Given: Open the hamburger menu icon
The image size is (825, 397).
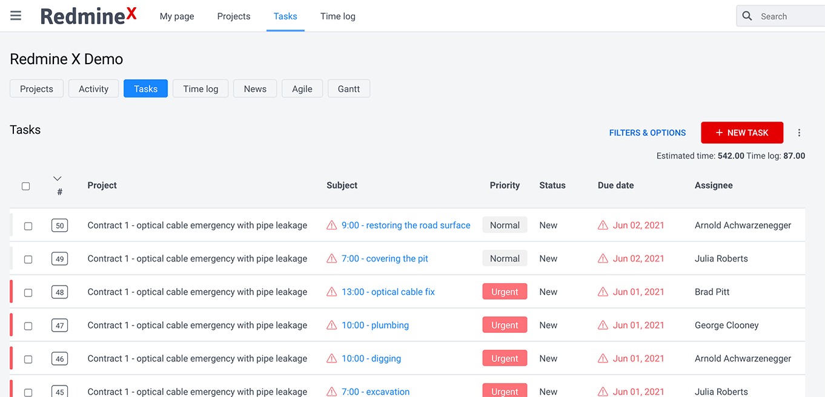Looking at the screenshot, I should (16, 16).
